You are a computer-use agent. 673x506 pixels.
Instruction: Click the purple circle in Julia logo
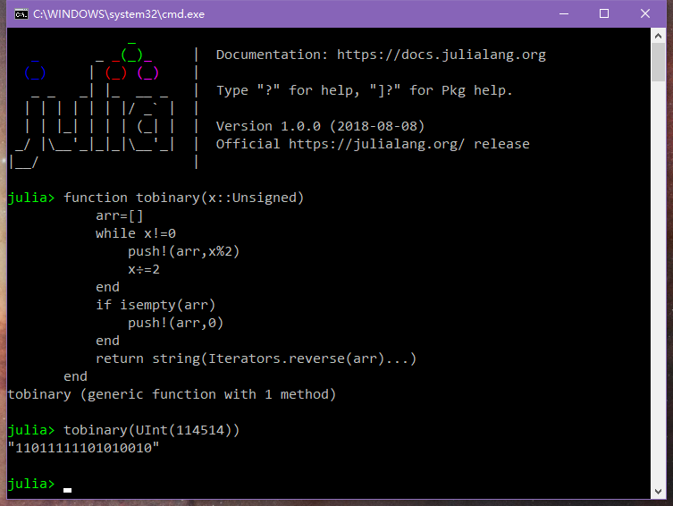click(x=148, y=72)
